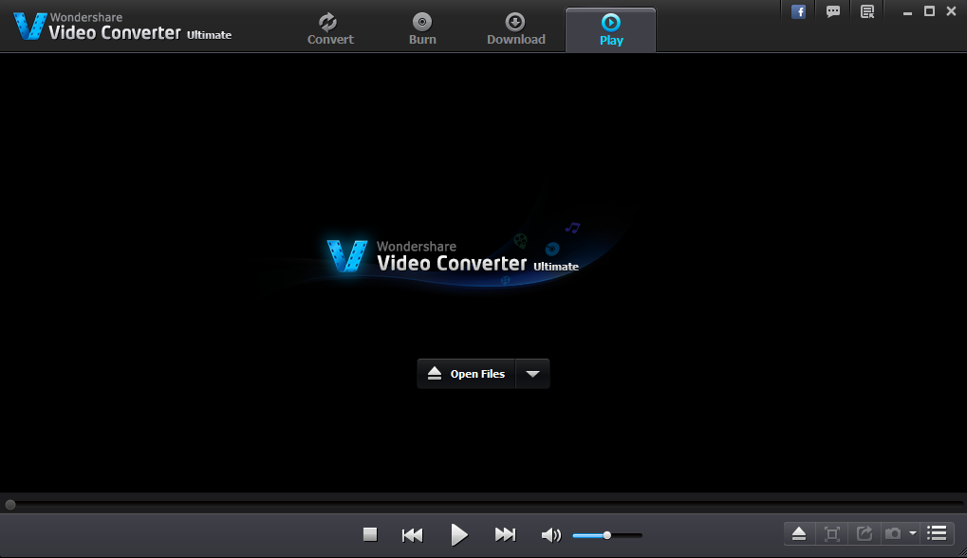Take a snapshot with camera icon
This screenshot has width=967, height=558.
pyautogui.click(x=893, y=534)
